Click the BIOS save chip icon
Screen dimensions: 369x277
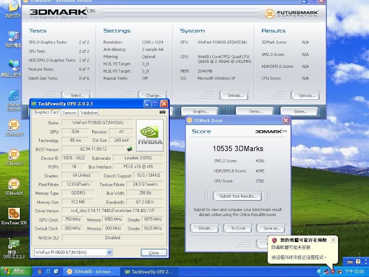tap(130, 149)
